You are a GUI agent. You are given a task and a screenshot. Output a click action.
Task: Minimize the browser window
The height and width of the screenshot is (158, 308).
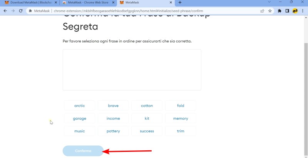[x=280, y=2]
